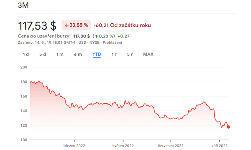The image size is (251, 150).
Task: Click the 3M company title
Action: pyautogui.click(x=23, y=5)
